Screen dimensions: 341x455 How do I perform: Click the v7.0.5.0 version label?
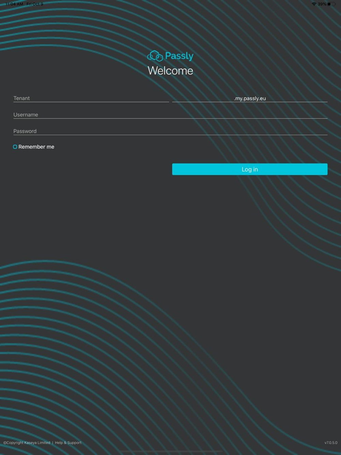pyautogui.click(x=331, y=443)
